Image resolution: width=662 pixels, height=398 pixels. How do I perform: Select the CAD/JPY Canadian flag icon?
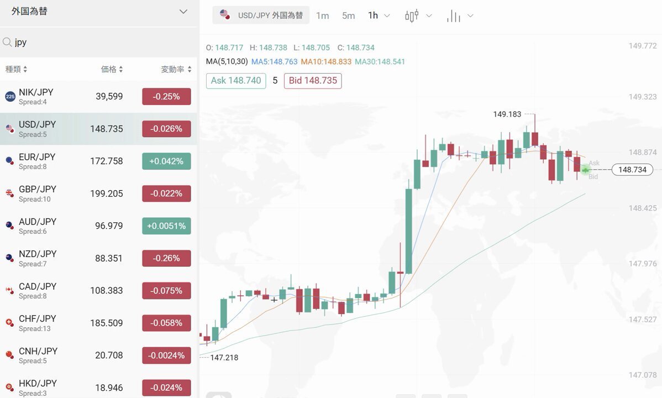tap(9, 291)
